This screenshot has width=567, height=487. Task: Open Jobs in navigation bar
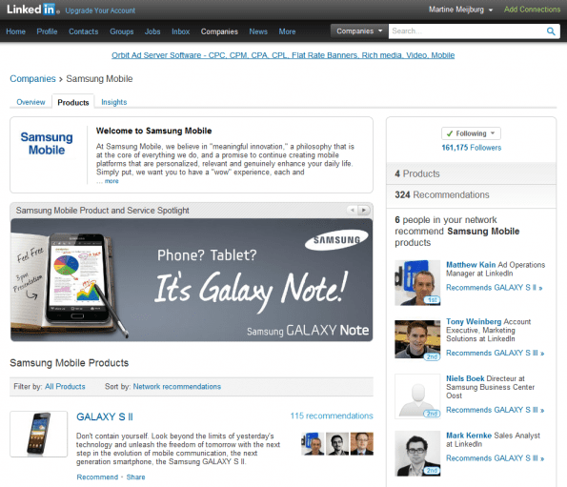[x=152, y=31]
